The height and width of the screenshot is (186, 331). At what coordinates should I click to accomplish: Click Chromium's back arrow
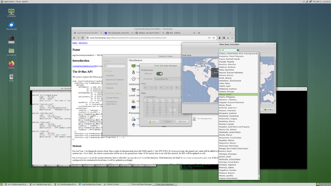[x=74, y=38]
